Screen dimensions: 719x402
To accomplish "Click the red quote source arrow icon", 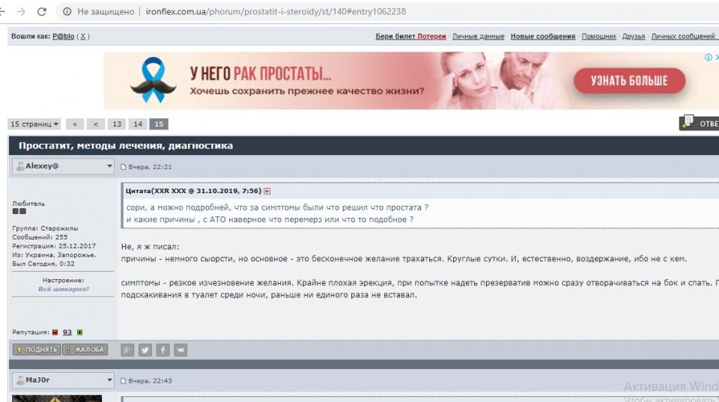I will pyautogui.click(x=267, y=191).
